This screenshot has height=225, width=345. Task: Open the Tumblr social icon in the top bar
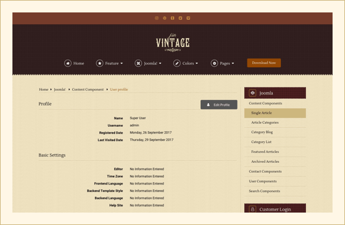173,18
